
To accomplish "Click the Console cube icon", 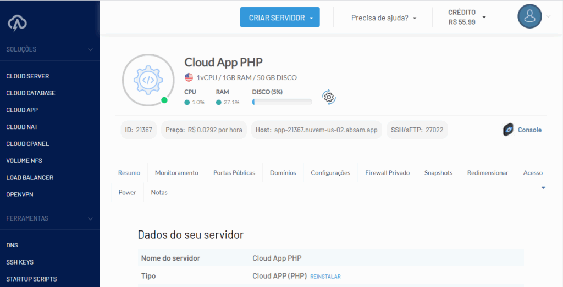I will (x=508, y=130).
